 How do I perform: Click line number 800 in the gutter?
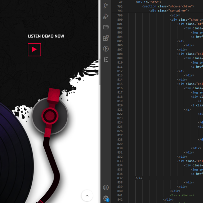(119, 20)
